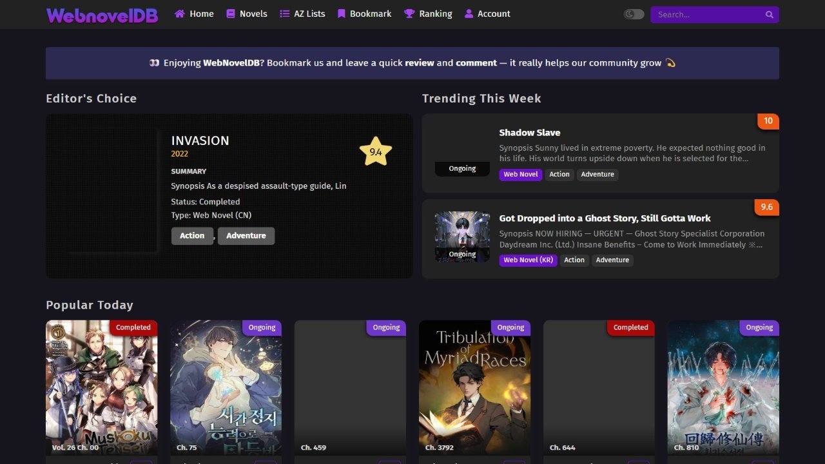Click the Action tag on Shadow Slave
Viewport: 825px width, 464px height.
click(559, 175)
